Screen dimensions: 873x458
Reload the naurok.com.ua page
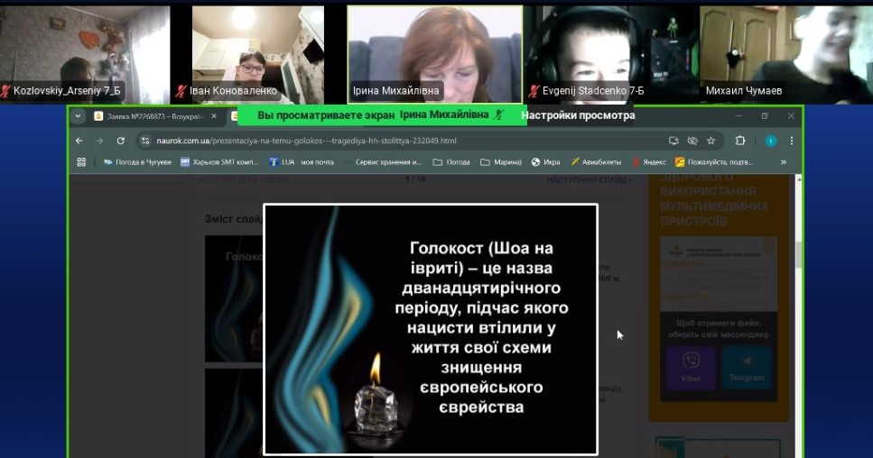pyautogui.click(x=120, y=141)
